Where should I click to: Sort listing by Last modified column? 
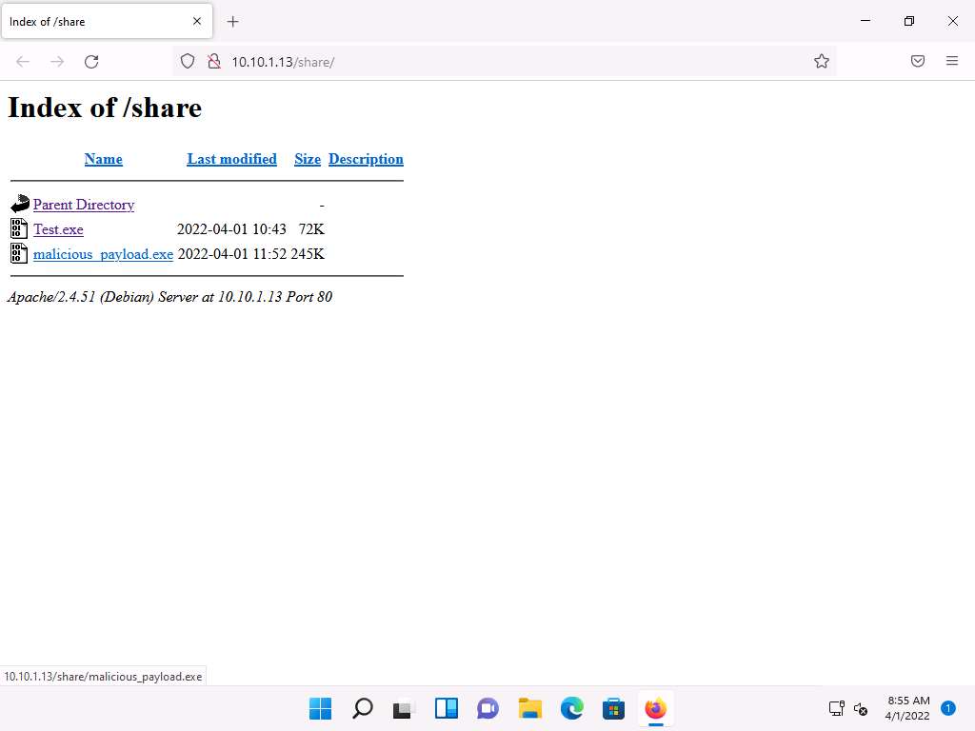(231, 159)
